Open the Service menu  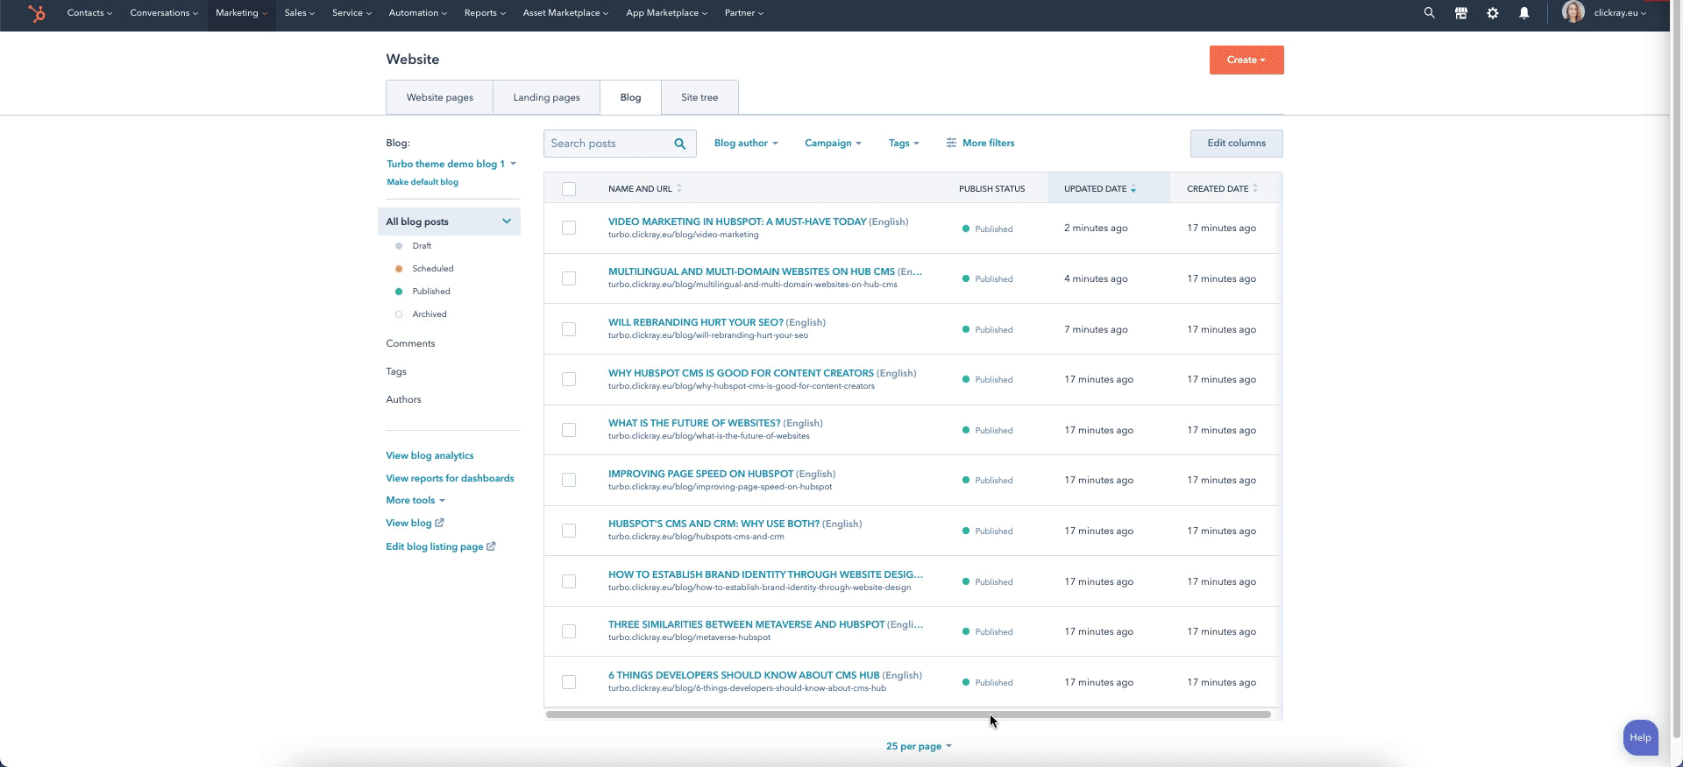pos(352,13)
